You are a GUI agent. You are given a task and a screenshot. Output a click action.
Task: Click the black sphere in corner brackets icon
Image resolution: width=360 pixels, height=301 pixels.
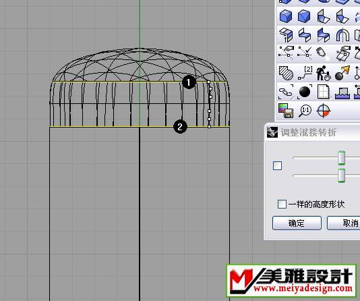(305, 92)
